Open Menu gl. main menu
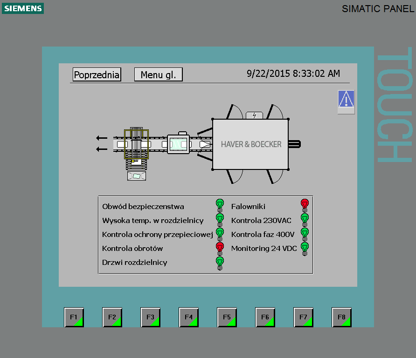Screen dimensions: 416x358 pos(159,74)
